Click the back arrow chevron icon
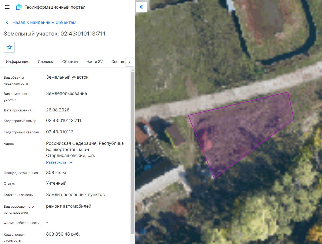Screen dimensions: 322x244 (x=7, y=23)
